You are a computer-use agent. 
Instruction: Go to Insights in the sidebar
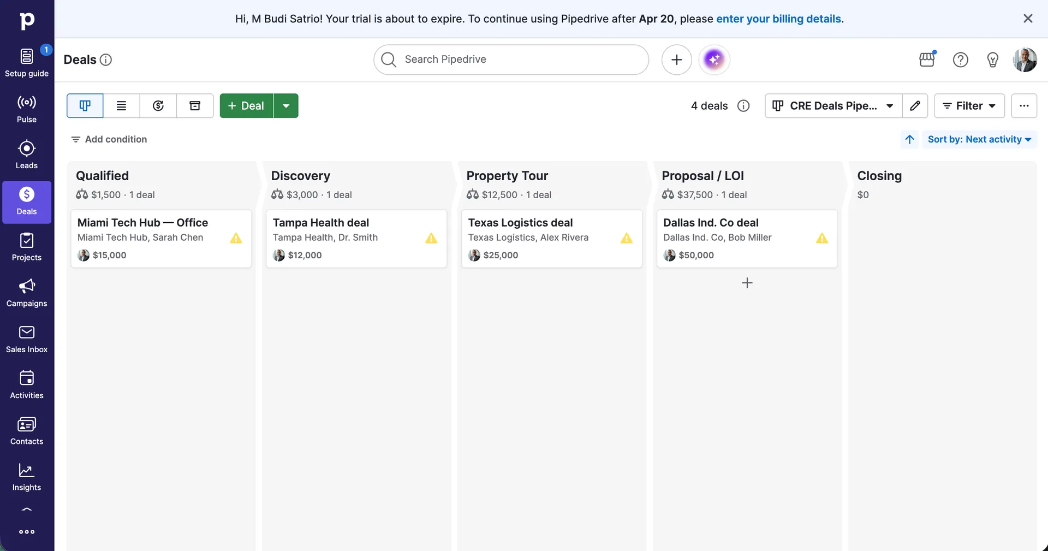pos(26,476)
